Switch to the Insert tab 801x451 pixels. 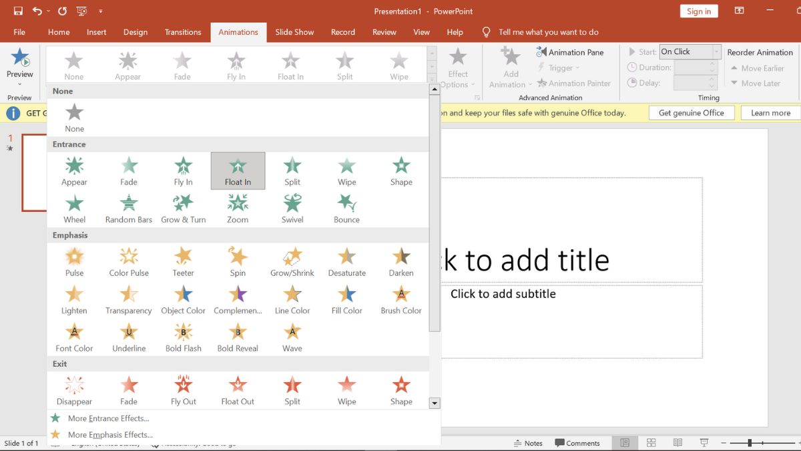coord(97,32)
